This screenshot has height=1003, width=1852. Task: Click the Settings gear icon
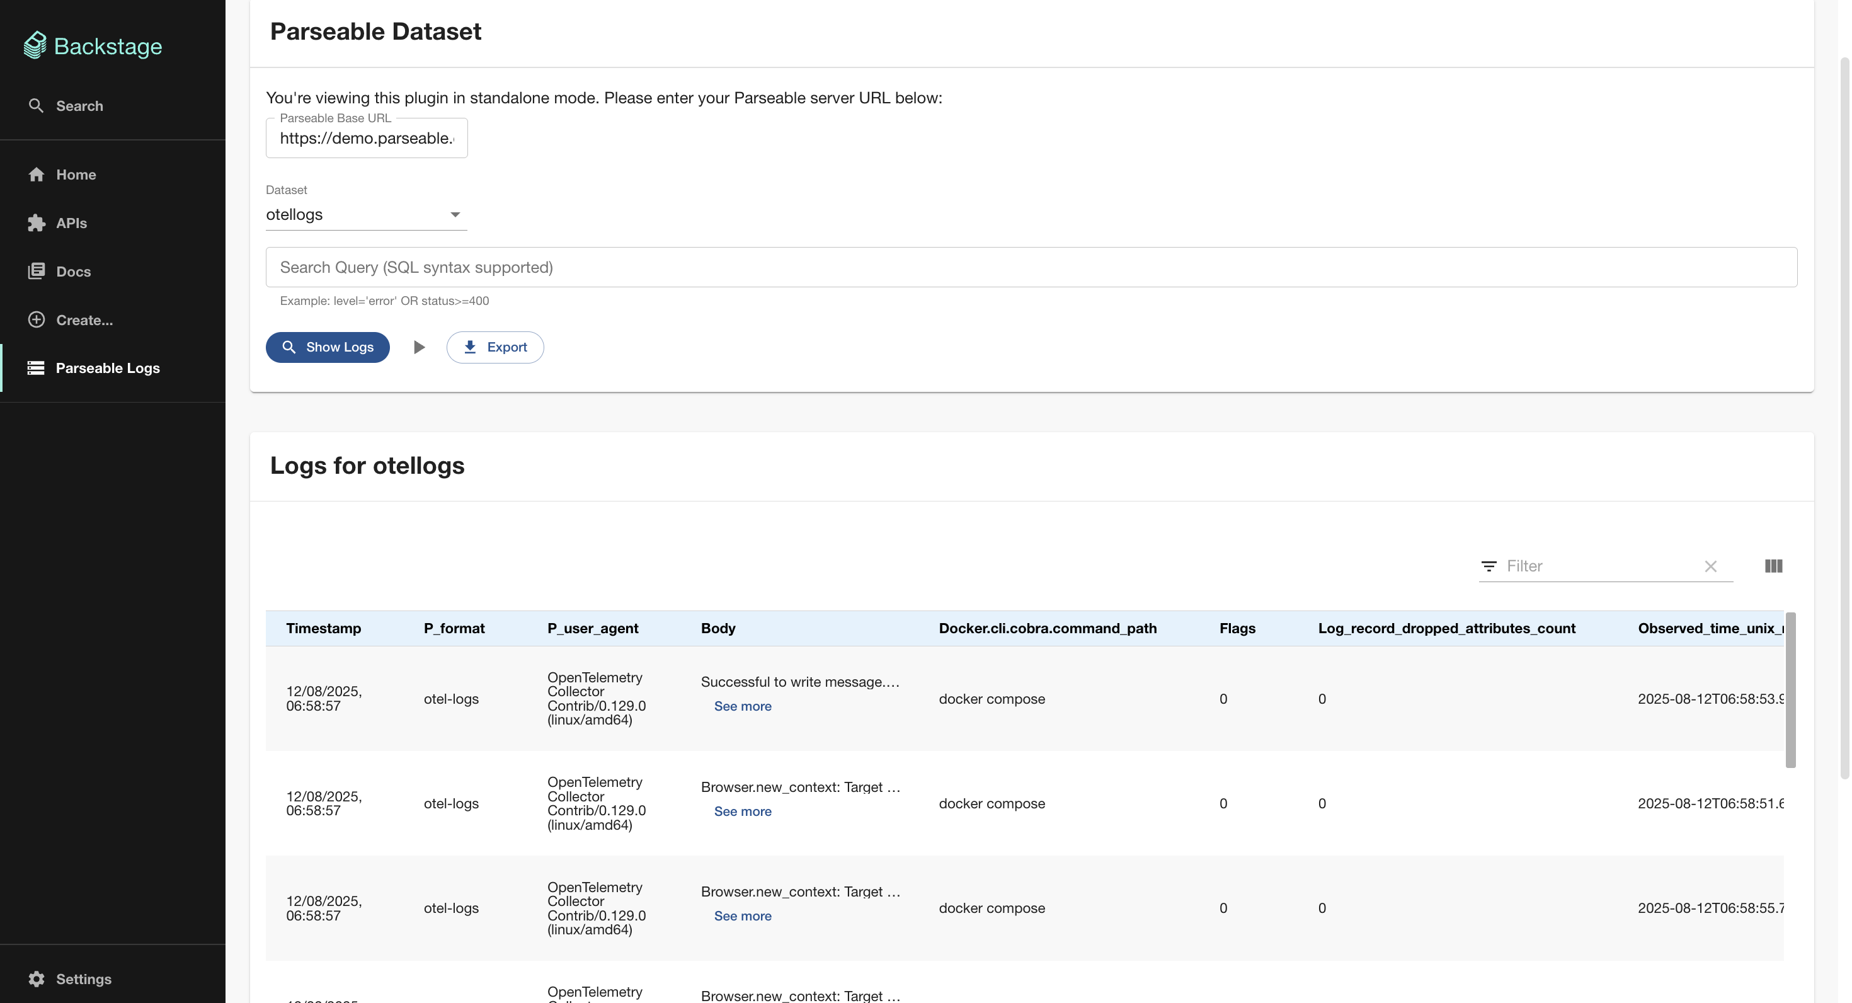click(36, 978)
